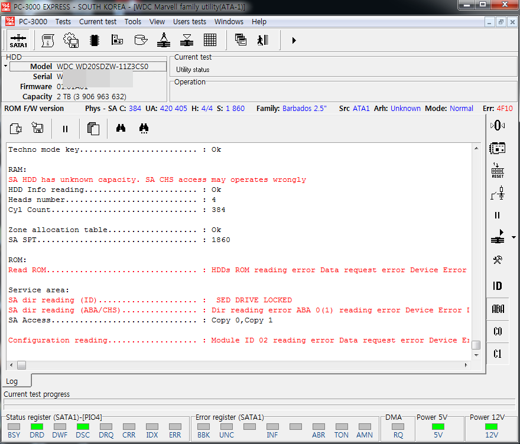Viewport: 520px width, 444px height.
Task: Restore the inner MDI window
Action: (500, 22)
